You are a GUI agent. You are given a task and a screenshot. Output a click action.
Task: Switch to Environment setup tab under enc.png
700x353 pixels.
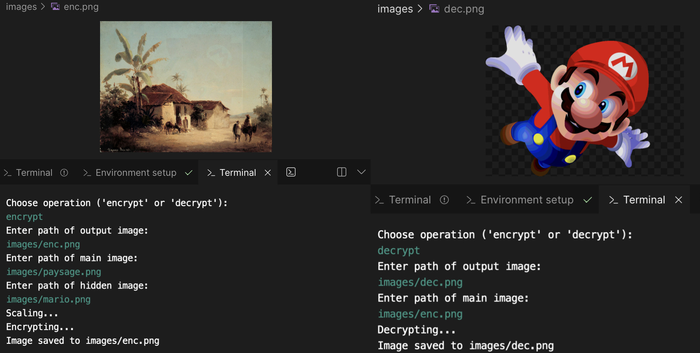136,173
